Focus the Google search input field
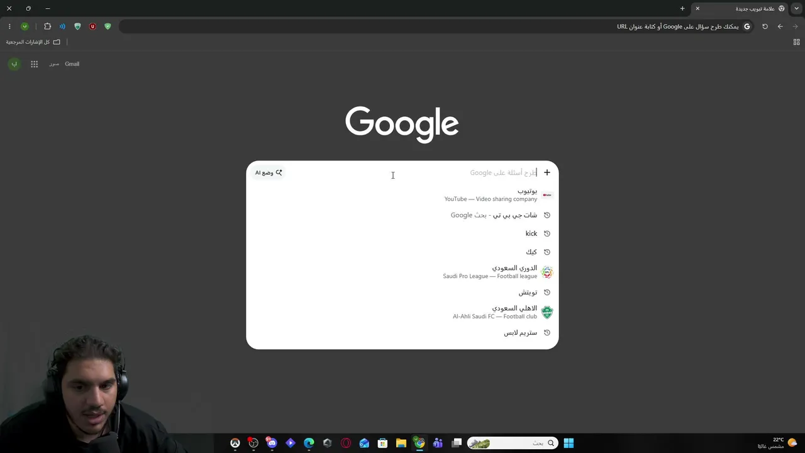The image size is (805, 453). pos(413,172)
